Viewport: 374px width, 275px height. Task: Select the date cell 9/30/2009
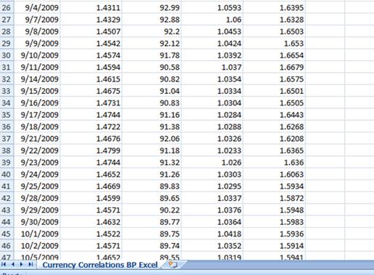[37, 222]
